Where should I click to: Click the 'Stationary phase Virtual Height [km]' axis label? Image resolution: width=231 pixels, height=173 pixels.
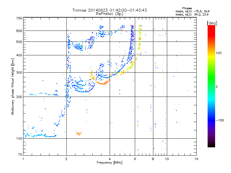click(x=12, y=86)
